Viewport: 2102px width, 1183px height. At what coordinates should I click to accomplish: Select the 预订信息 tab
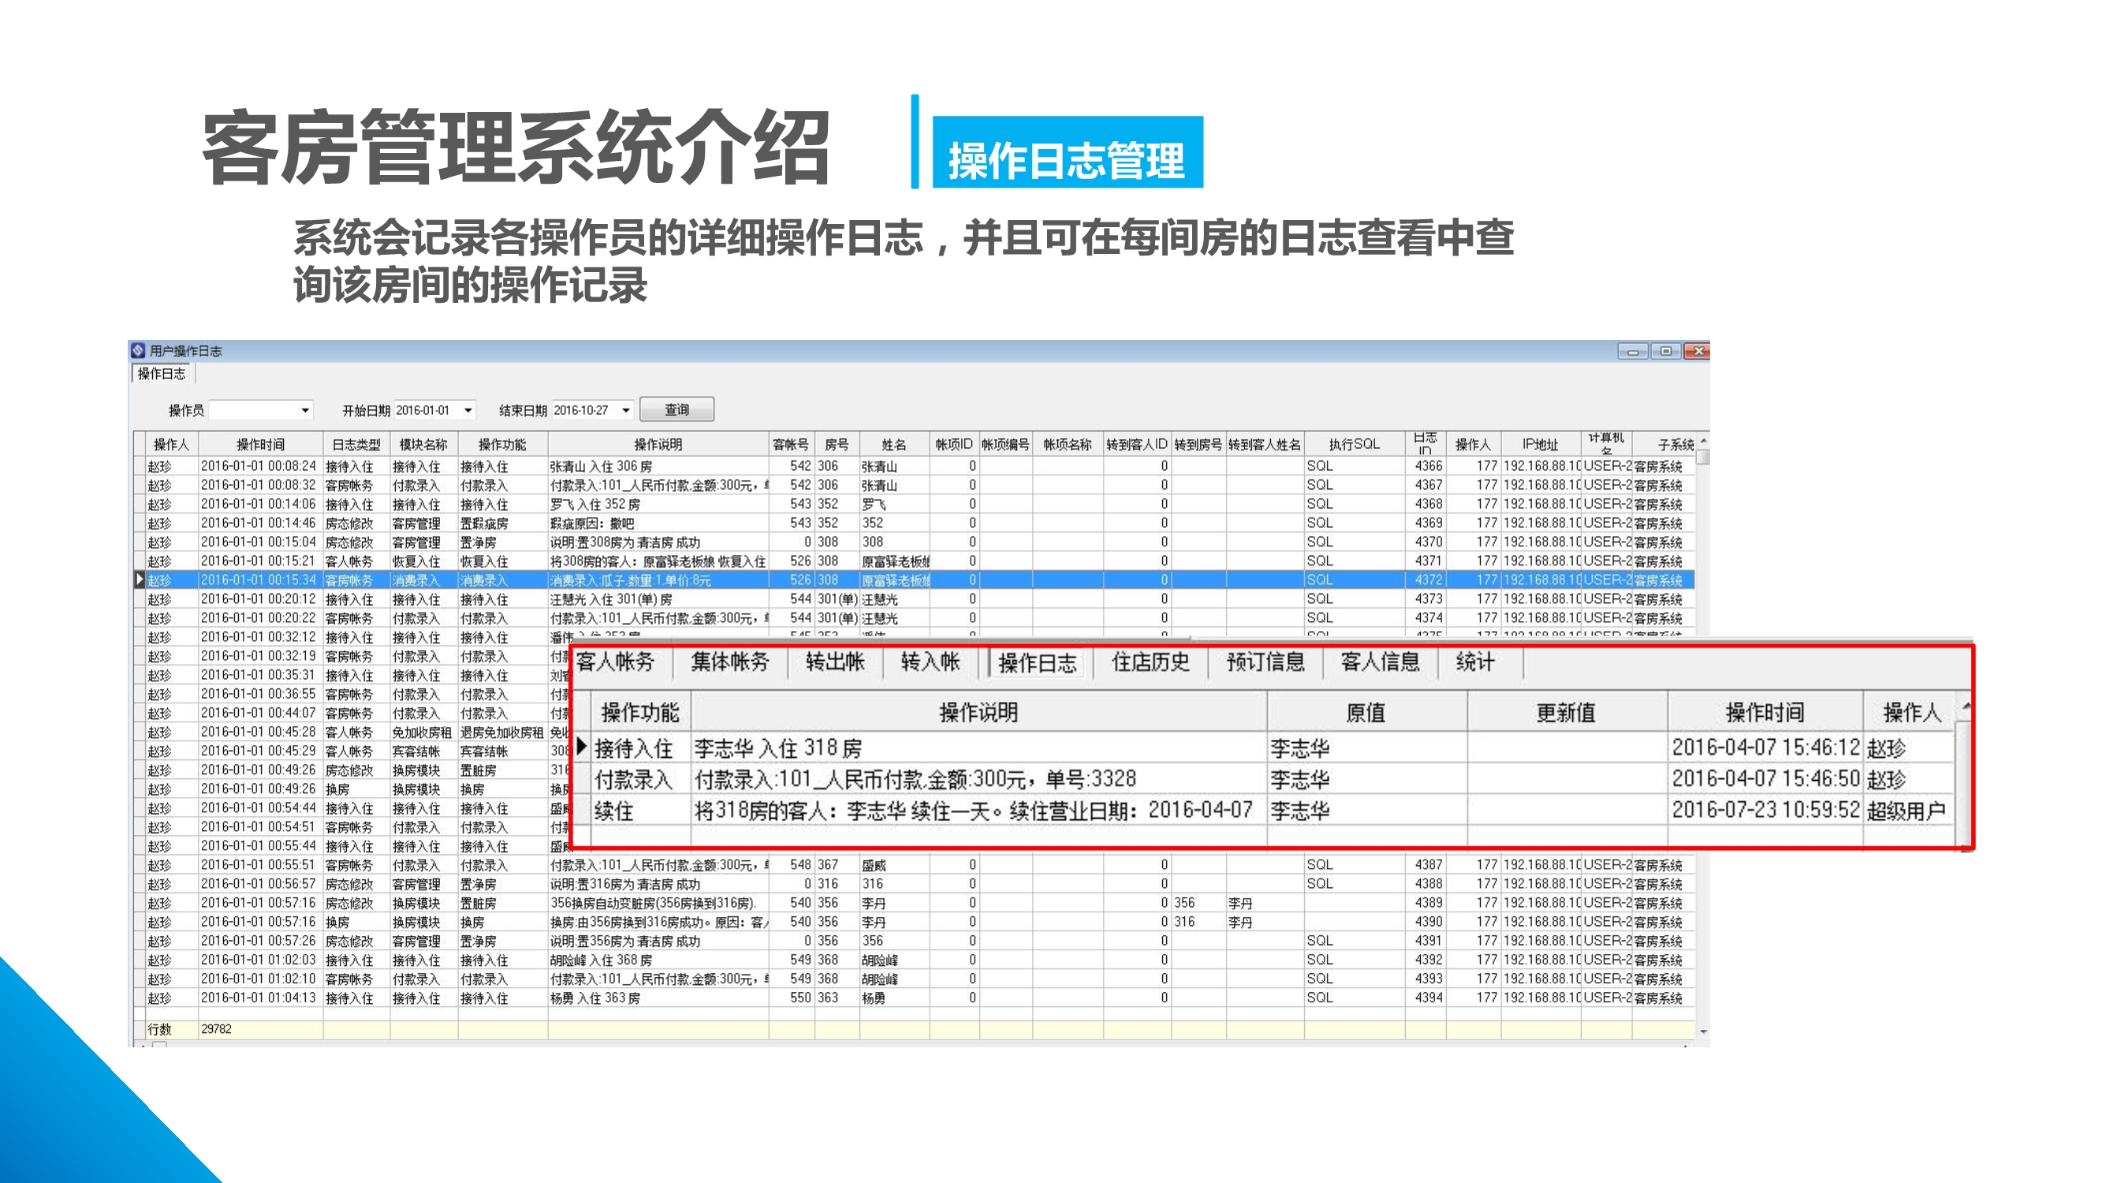tap(1265, 662)
